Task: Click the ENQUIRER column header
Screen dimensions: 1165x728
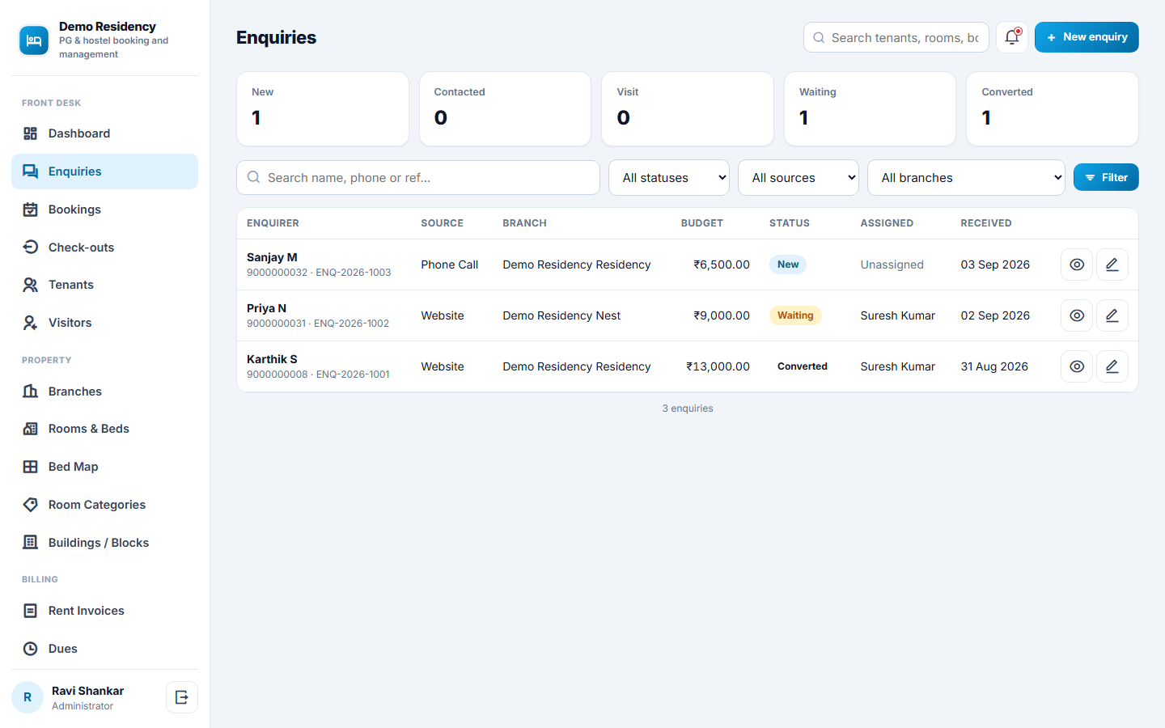Action: pos(273,223)
